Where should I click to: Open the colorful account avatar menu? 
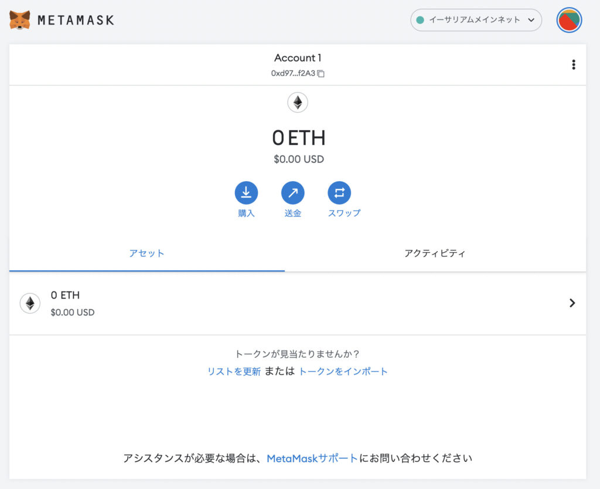pyautogui.click(x=569, y=20)
